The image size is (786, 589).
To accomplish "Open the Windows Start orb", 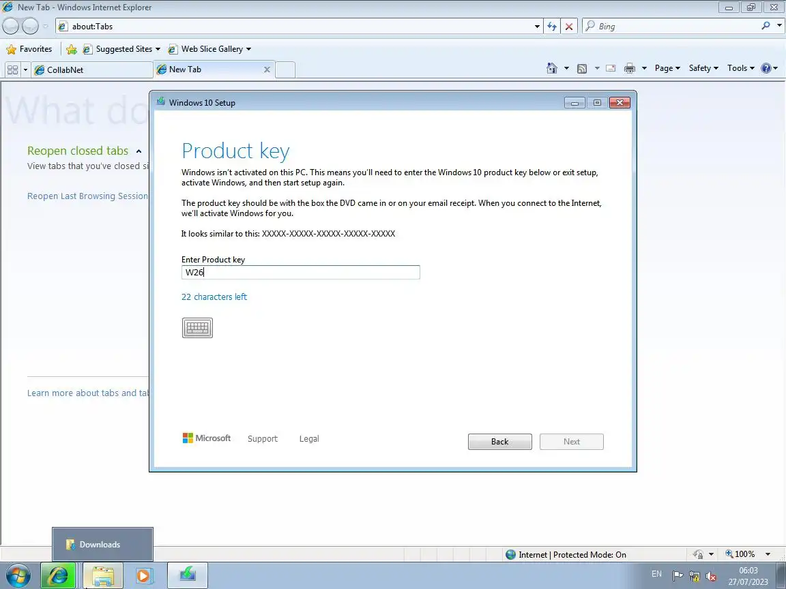I will 18,575.
